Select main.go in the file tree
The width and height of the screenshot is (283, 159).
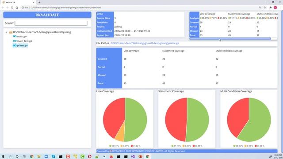(22, 36)
